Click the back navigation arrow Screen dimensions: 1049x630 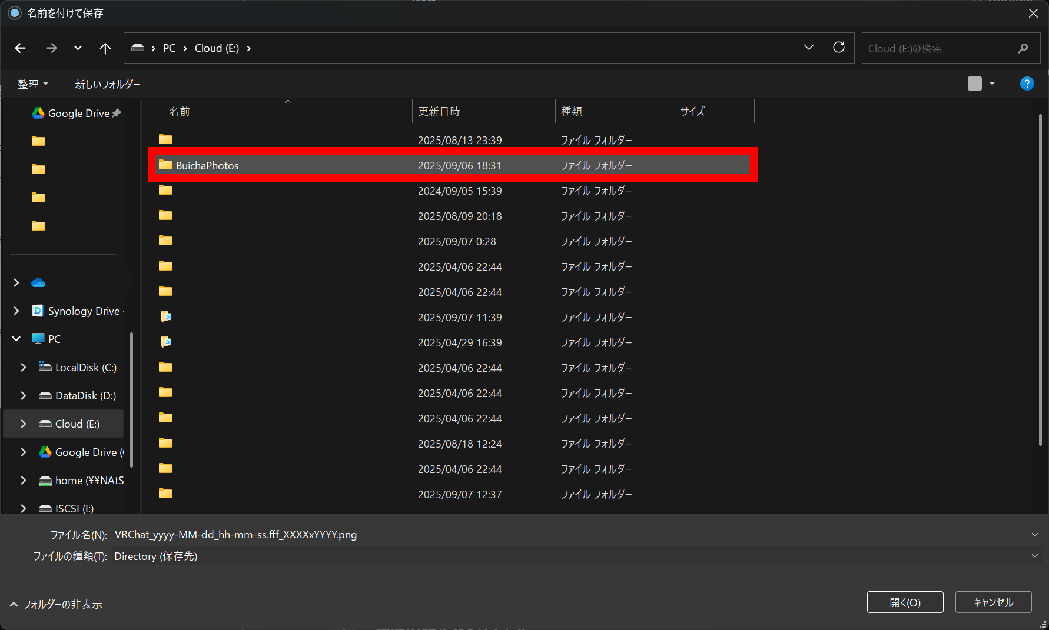21,48
